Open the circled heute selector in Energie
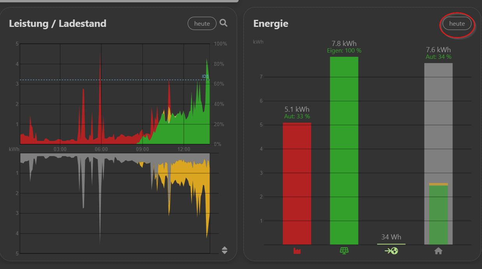Screen dimensions: 482x269 pyautogui.click(x=457, y=24)
